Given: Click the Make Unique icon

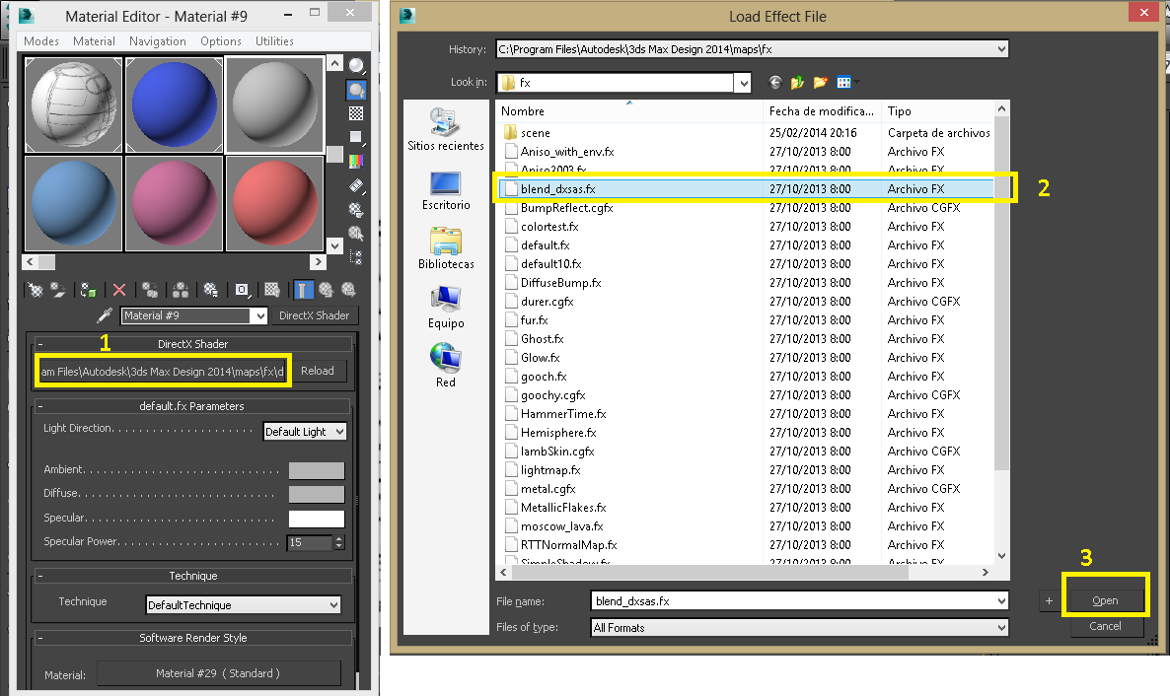Looking at the screenshot, I should [x=181, y=290].
